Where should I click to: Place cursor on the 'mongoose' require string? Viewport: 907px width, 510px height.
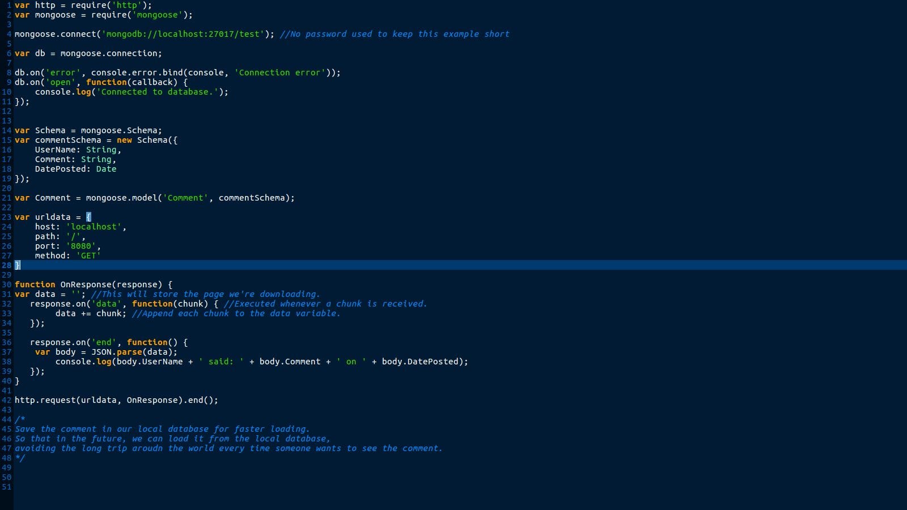[x=157, y=15]
